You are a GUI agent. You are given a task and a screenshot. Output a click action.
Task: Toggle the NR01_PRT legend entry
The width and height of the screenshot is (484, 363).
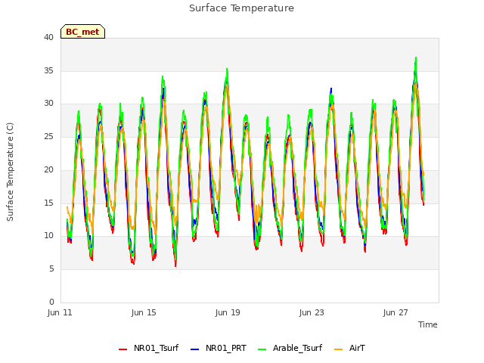219,348
